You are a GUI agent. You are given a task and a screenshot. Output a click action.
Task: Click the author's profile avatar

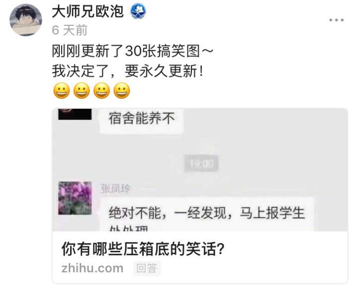click(x=26, y=20)
